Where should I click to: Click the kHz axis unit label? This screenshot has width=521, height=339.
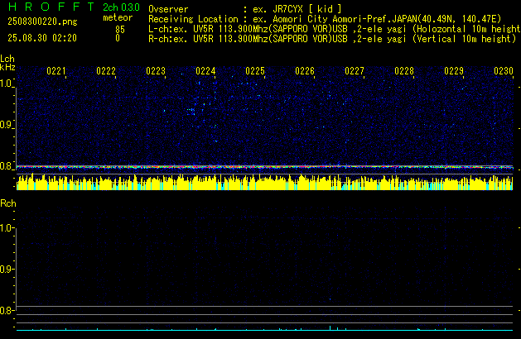click(x=7, y=67)
